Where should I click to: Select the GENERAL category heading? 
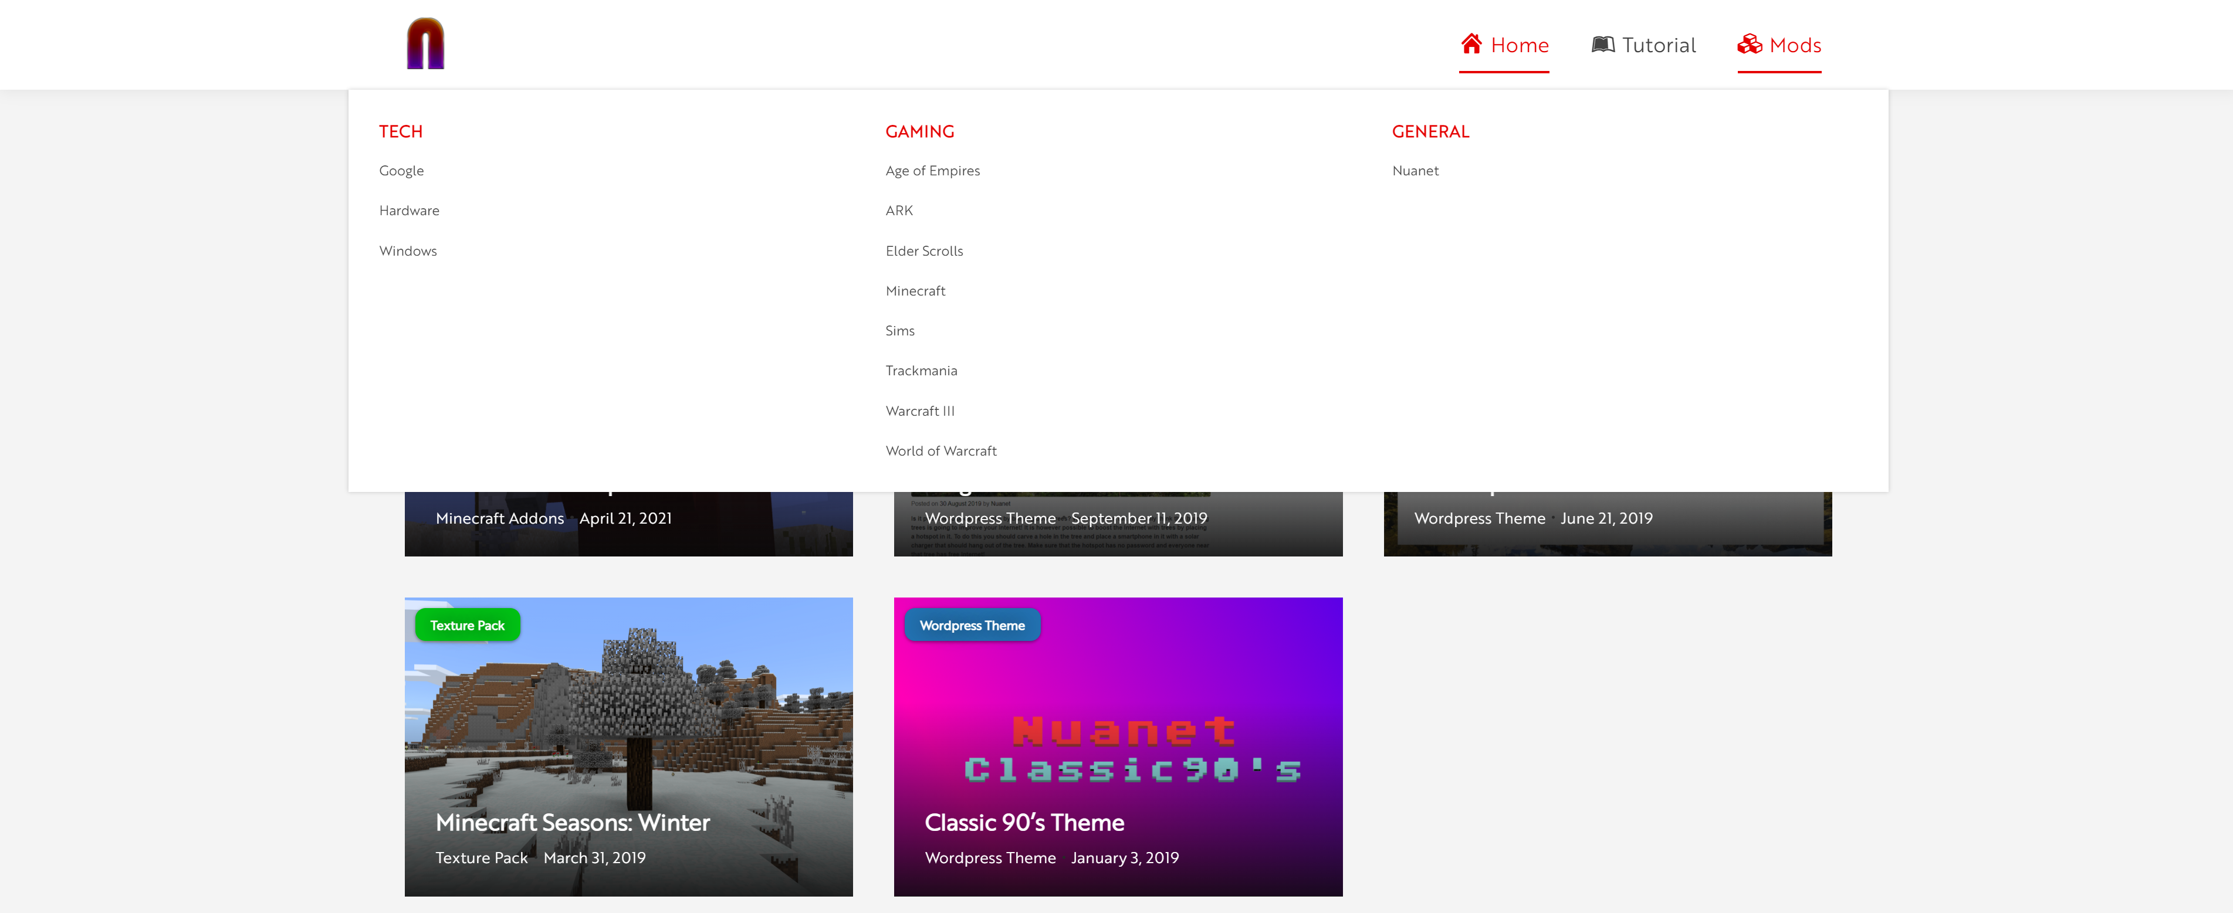tap(1430, 132)
